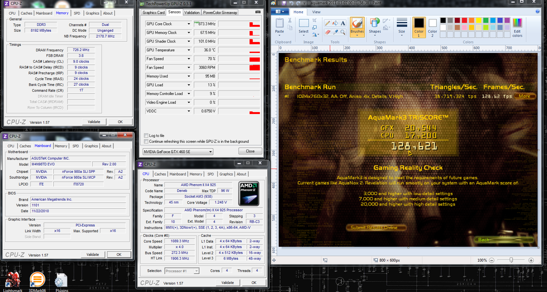
Task: Pick red from the color palette
Action: (464, 20)
